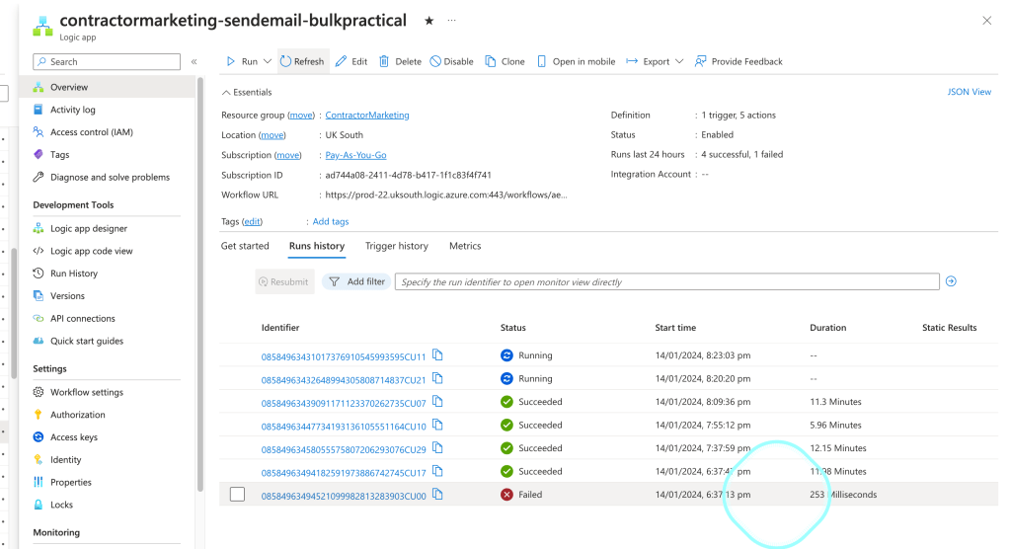The width and height of the screenshot is (1011, 549).
Task: Open Authorization settings
Action: point(77,415)
